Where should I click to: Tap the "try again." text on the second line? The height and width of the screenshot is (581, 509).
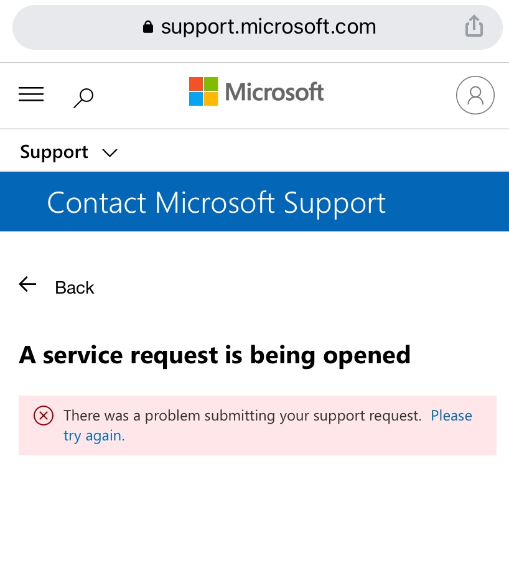(x=94, y=435)
